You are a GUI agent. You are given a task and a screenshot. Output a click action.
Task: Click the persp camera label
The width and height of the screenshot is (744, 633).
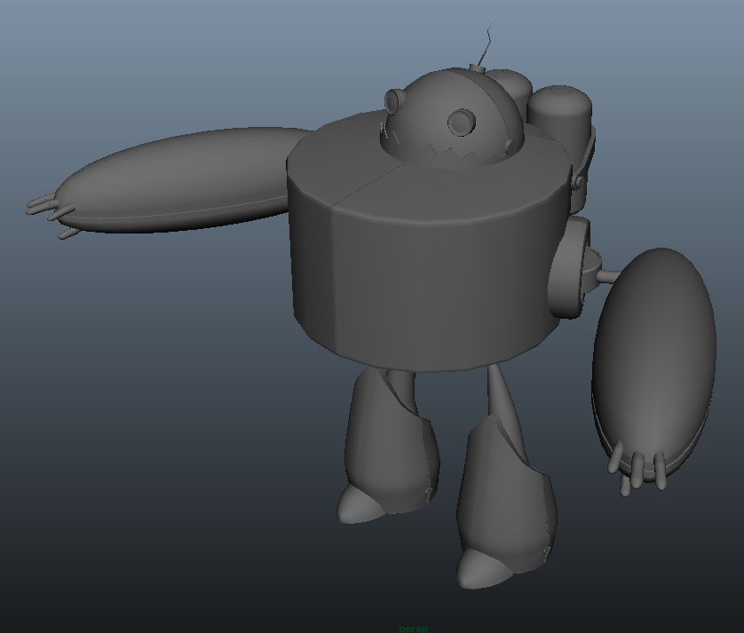(414, 629)
